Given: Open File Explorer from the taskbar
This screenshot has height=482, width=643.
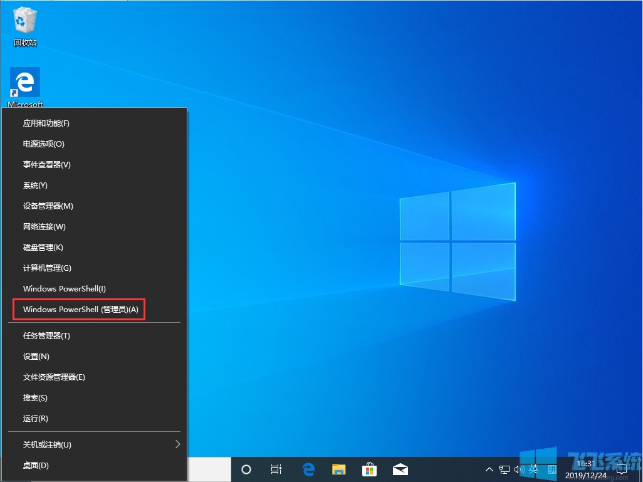Looking at the screenshot, I should tap(338, 469).
